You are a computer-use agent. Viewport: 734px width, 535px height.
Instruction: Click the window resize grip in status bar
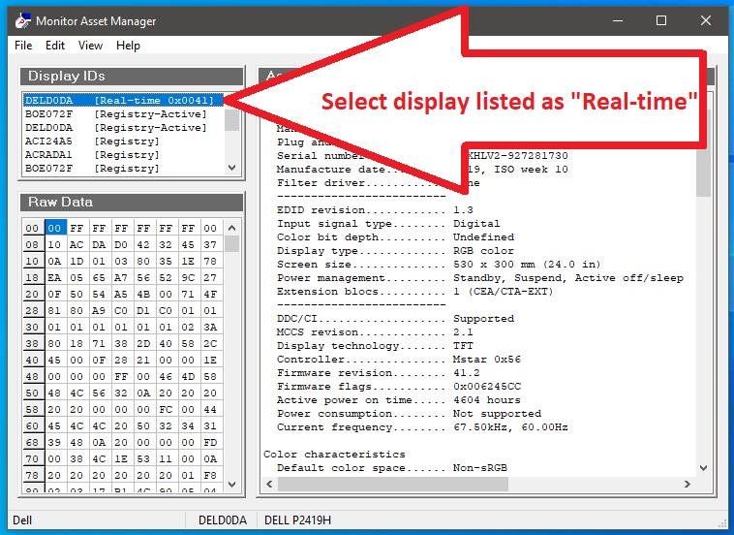coord(721,522)
